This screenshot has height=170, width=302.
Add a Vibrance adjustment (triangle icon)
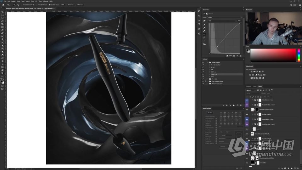pos(263,71)
